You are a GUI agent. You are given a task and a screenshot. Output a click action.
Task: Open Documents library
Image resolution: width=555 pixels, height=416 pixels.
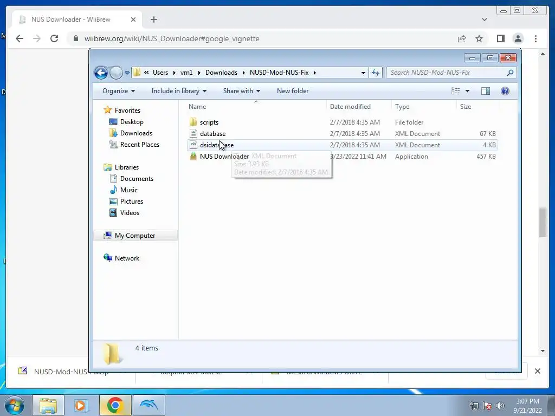137,179
